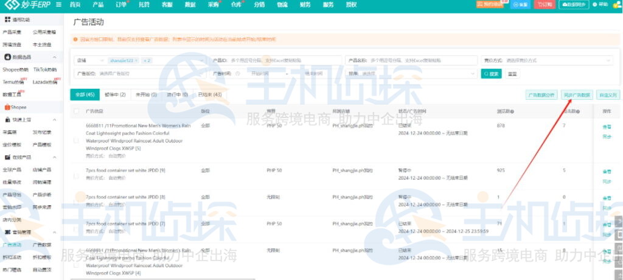
Task: Open the 帮助 help icon
Action: point(600,4)
